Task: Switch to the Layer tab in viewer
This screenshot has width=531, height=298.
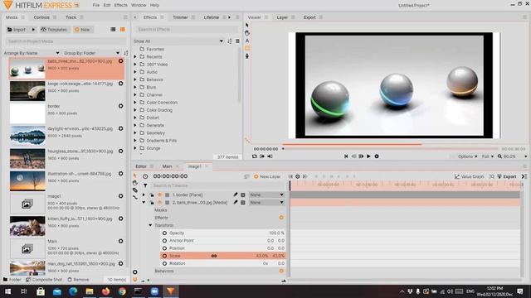Action: (282, 17)
